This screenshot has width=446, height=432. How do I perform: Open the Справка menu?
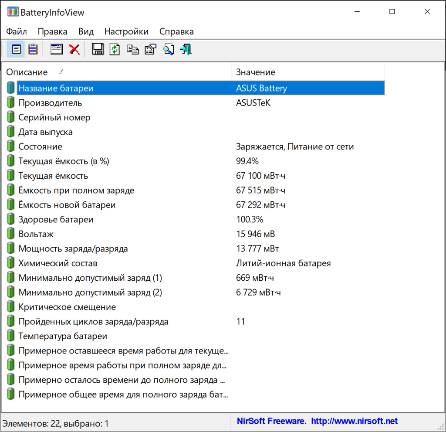(x=176, y=31)
